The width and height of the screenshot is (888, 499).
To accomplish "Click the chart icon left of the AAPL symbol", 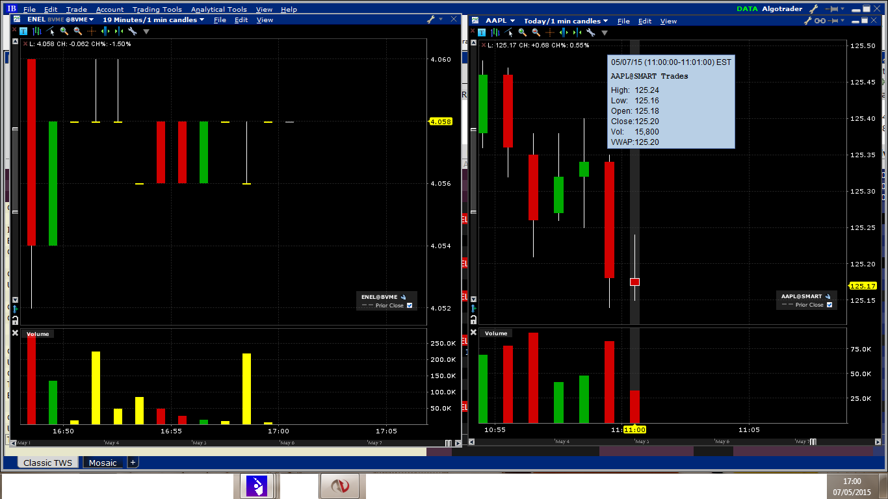I will 476,21.
